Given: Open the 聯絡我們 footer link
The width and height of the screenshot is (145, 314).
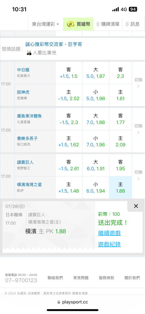Looking at the screenshot, I should 55,278.
